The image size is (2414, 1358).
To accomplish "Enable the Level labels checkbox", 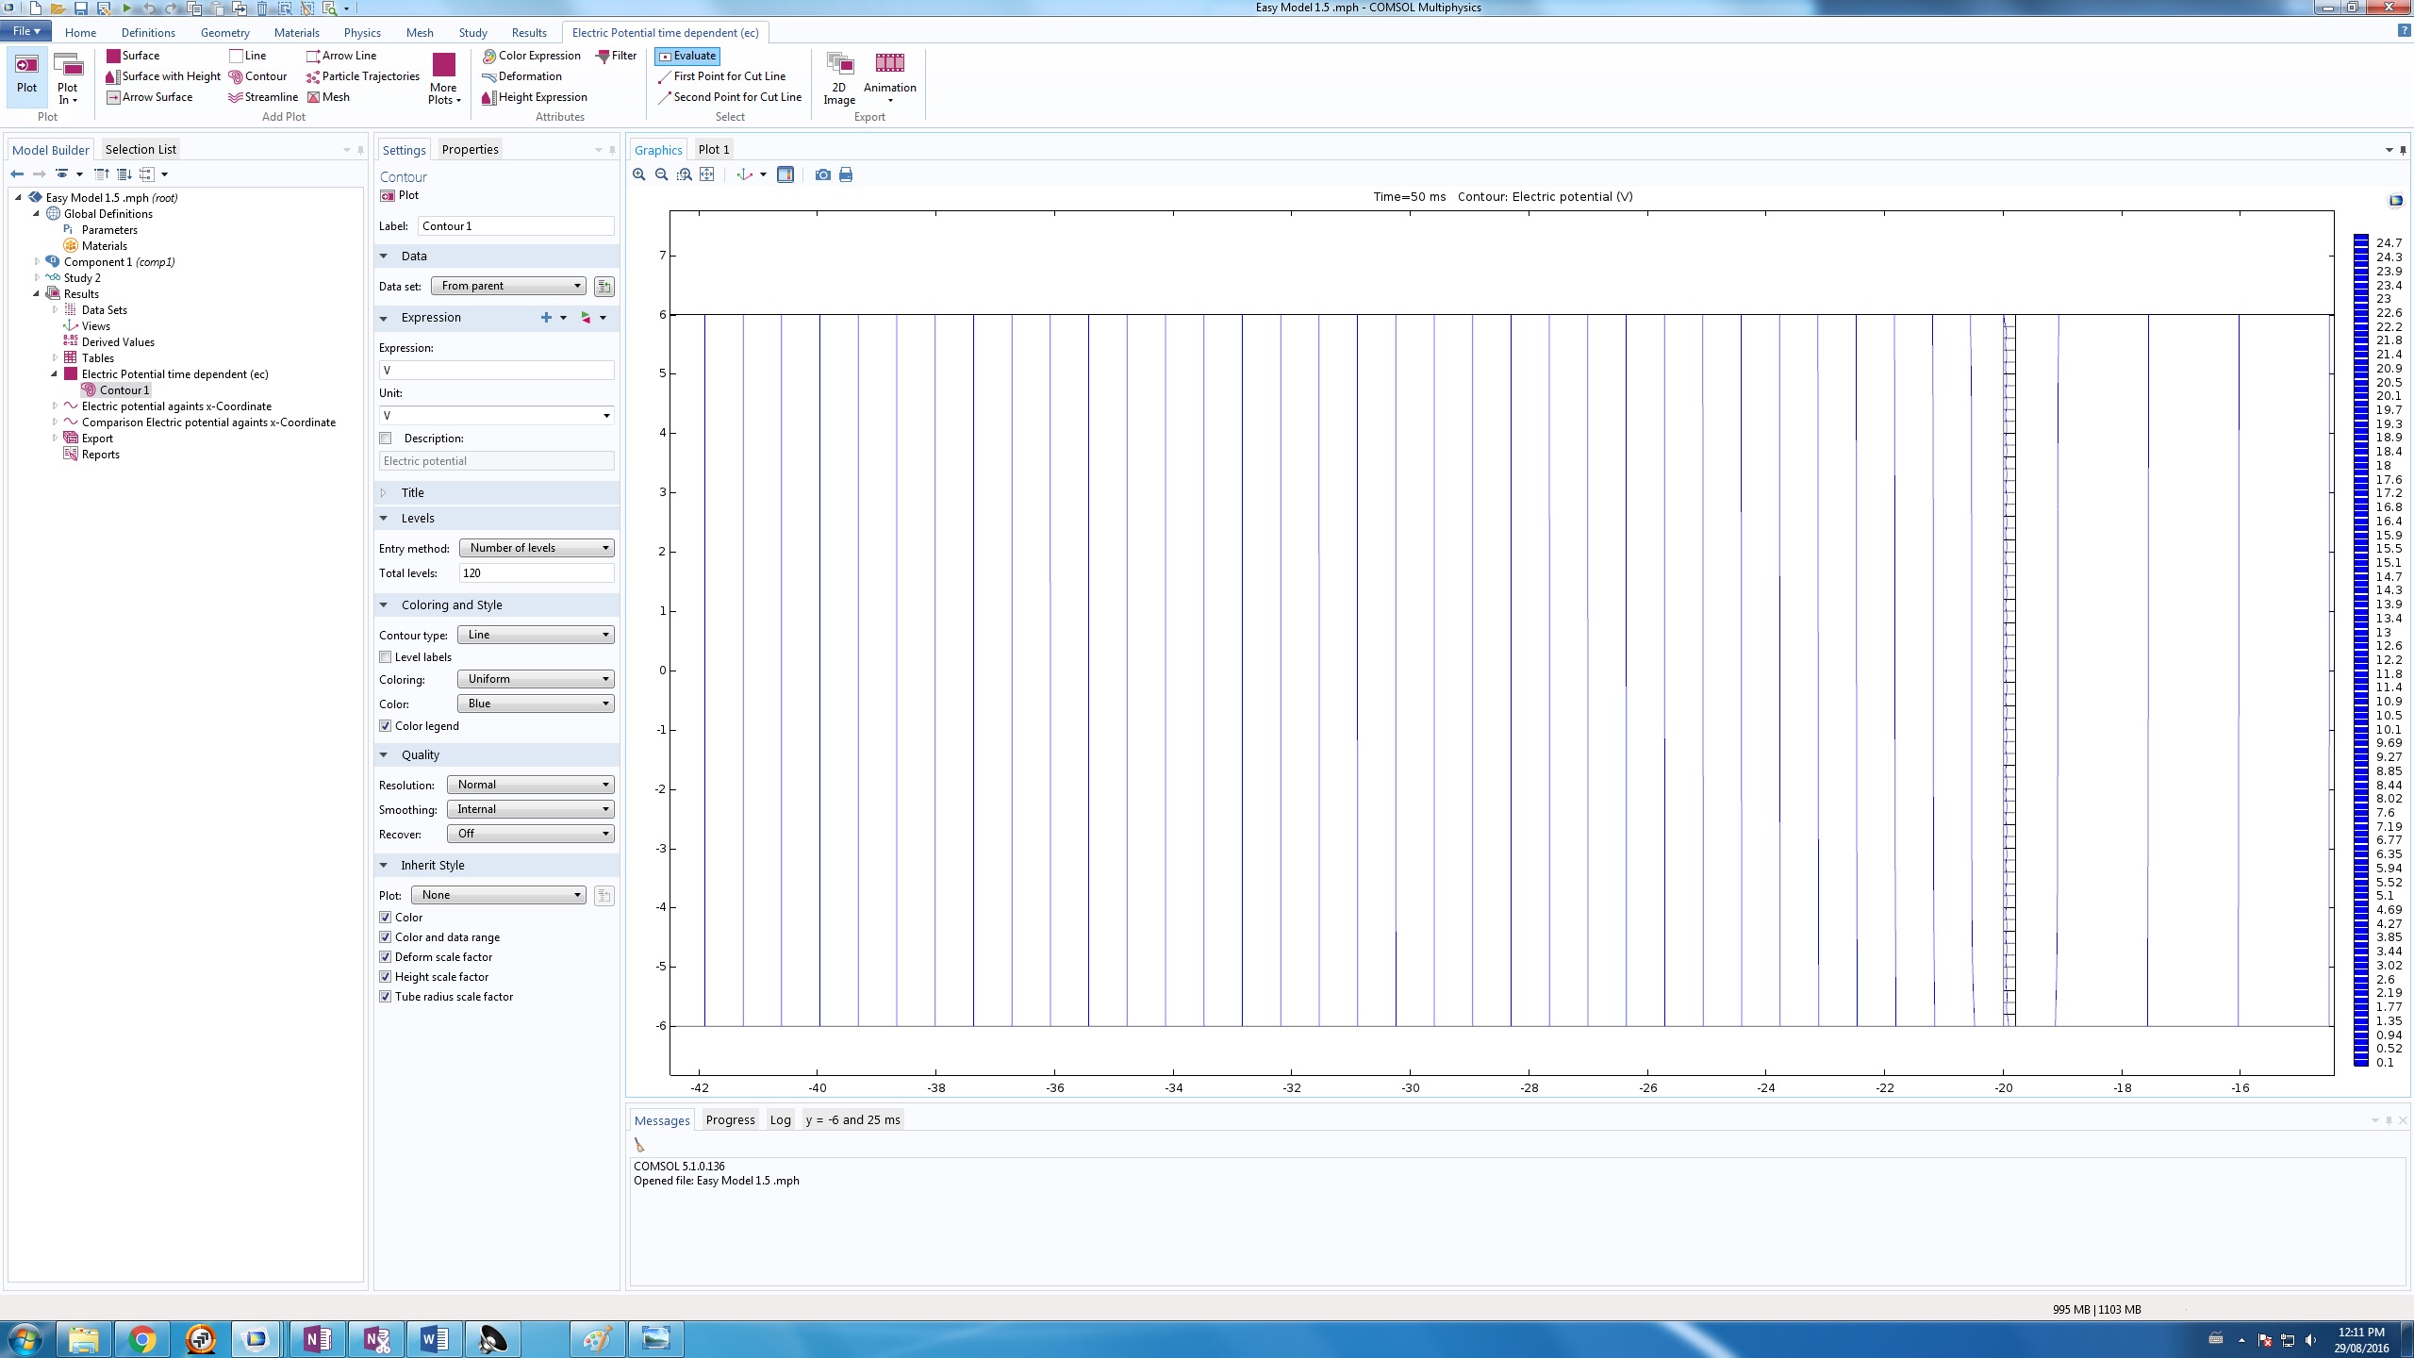I will 386,657.
